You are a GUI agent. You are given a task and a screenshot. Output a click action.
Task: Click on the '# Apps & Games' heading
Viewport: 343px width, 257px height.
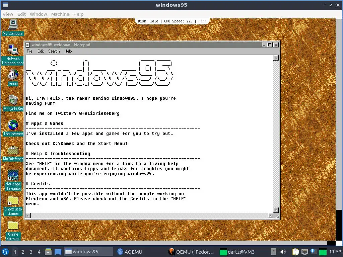45,123
